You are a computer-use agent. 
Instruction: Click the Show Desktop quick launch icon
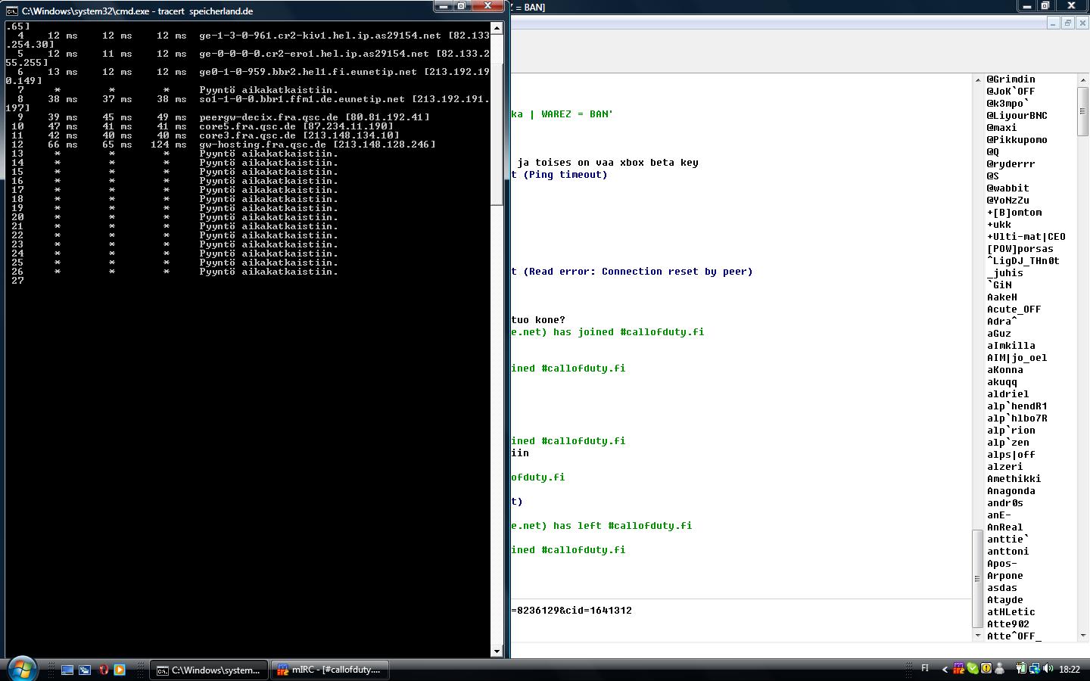click(x=67, y=670)
